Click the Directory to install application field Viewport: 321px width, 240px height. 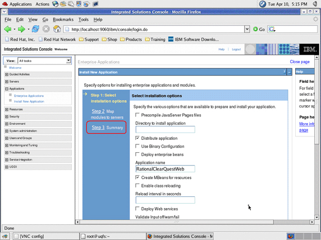pos(165,129)
